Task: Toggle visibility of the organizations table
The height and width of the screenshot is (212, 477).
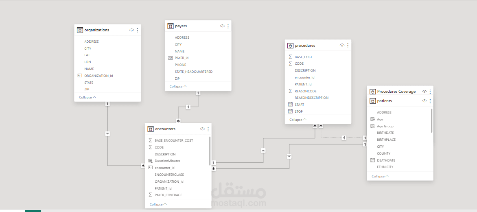Action: [131, 30]
